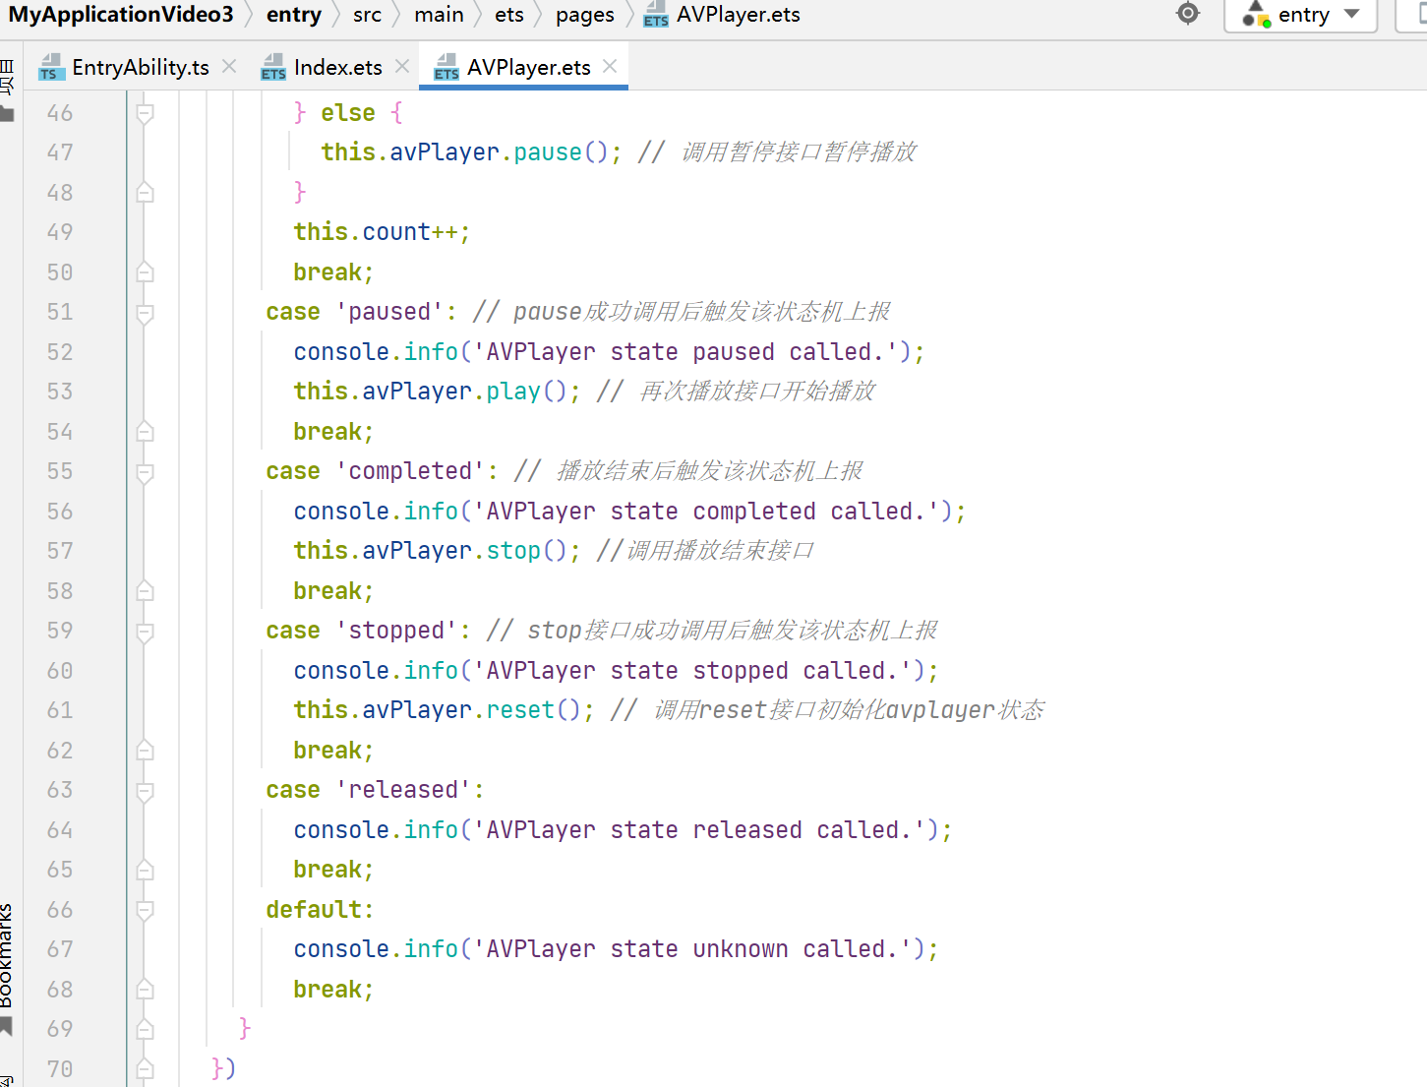The width and height of the screenshot is (1427, 1087).
Task: Click line number 47 in the gutter
Action: coord(60,152)
